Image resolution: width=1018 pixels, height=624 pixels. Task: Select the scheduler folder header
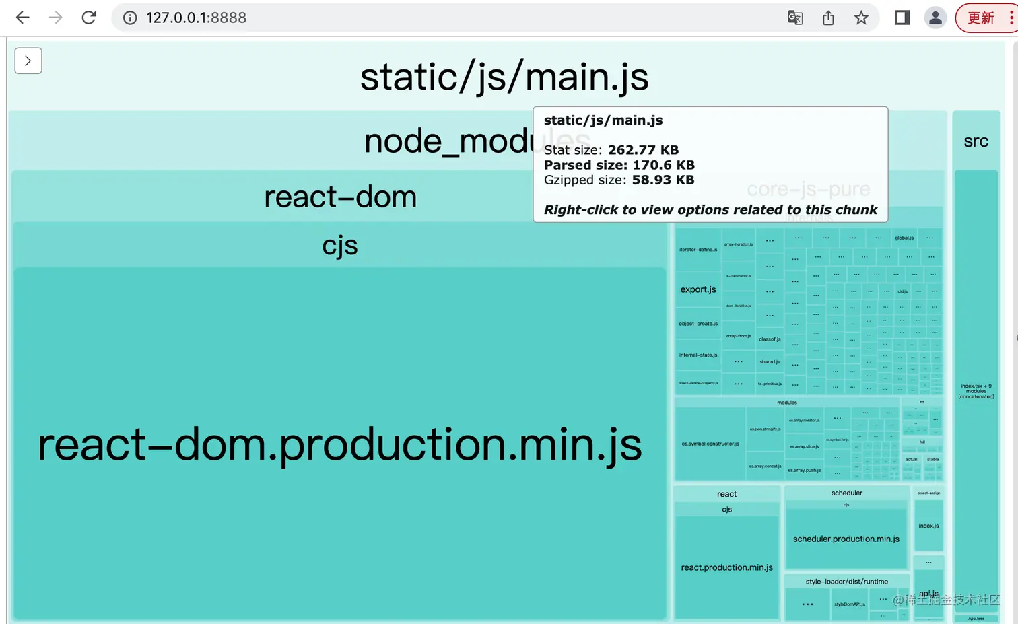coord(847,493)
